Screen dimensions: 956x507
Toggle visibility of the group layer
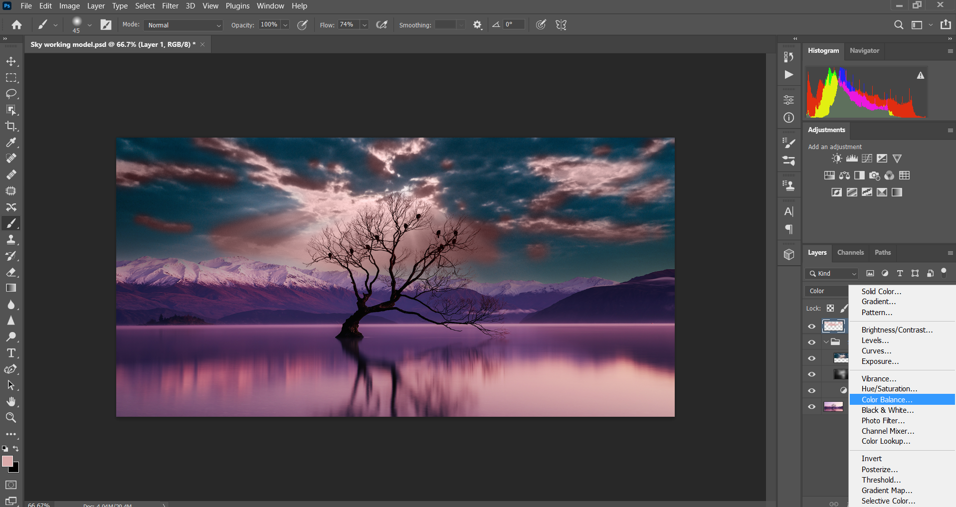812,342
